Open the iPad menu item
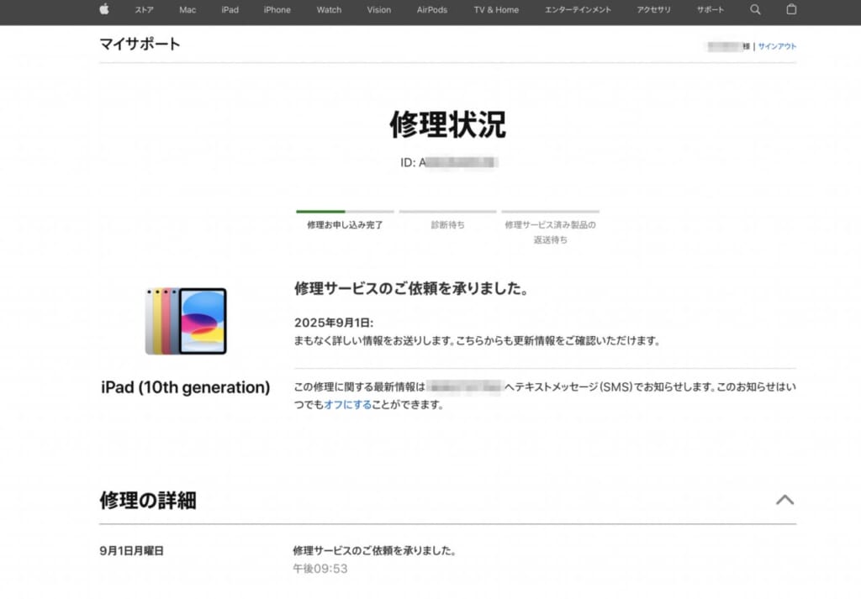The height and width of the screenshot is (599, 861). click(x=230, y=10)
